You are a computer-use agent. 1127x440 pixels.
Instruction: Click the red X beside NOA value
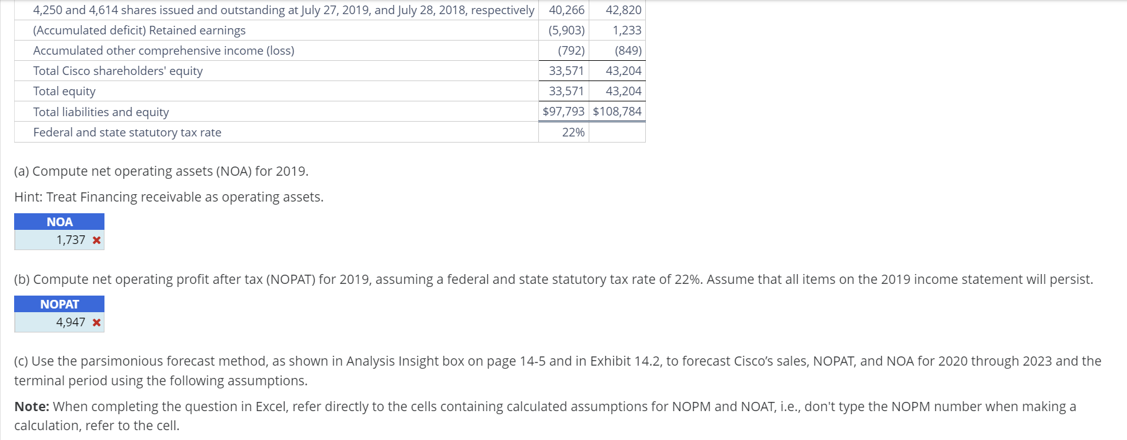tap(96, 240)
